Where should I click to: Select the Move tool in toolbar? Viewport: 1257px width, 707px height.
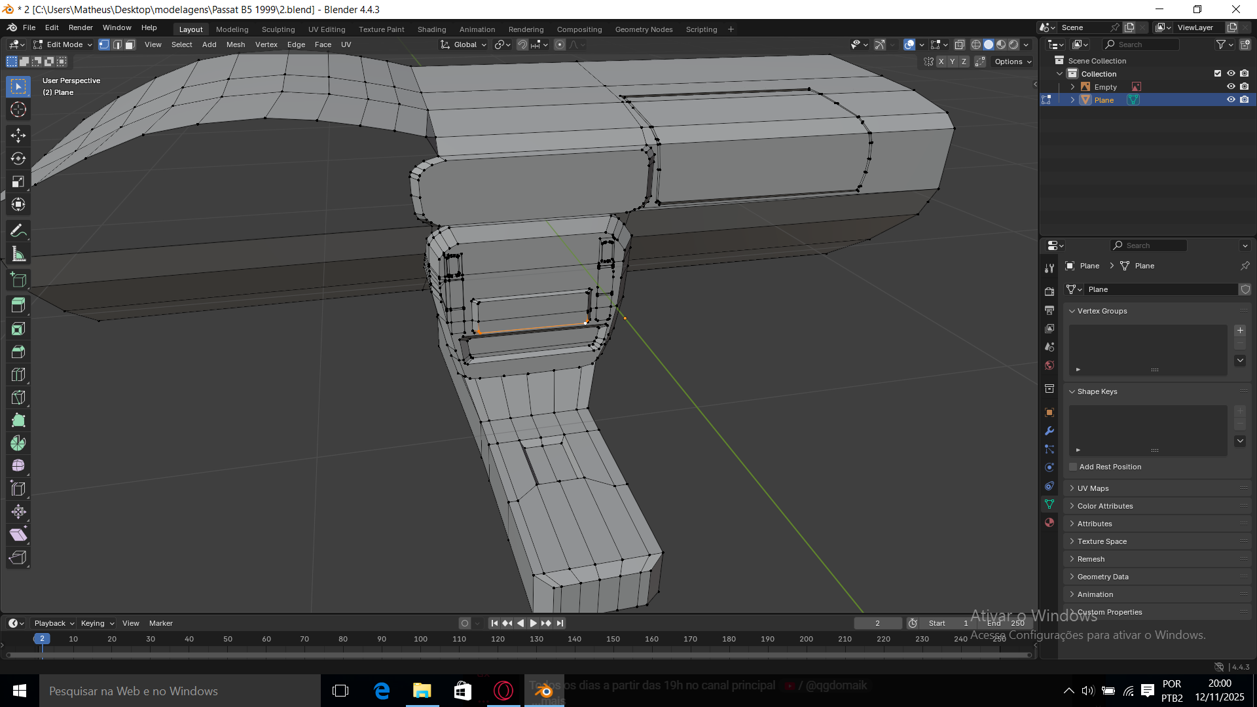tap(18, 136)
